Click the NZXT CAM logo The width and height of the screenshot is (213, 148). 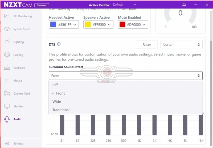click(18, 5)
